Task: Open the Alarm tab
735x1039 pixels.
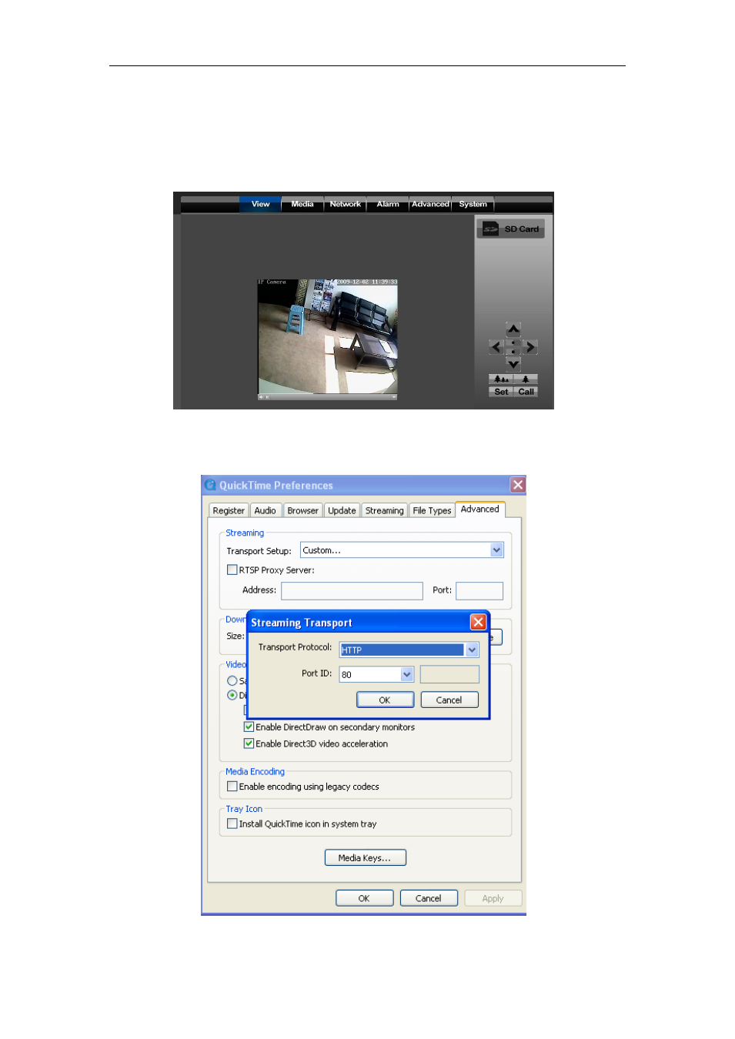Action: pos(388,204)
